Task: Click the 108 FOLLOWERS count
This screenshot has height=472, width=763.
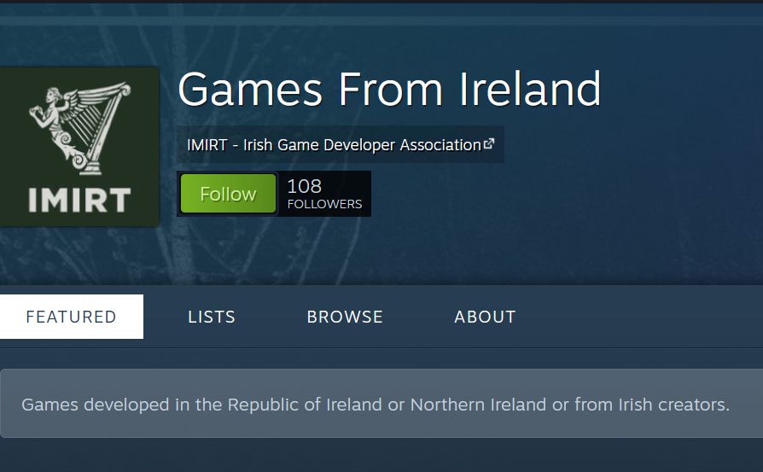Action: click(324, 194)
